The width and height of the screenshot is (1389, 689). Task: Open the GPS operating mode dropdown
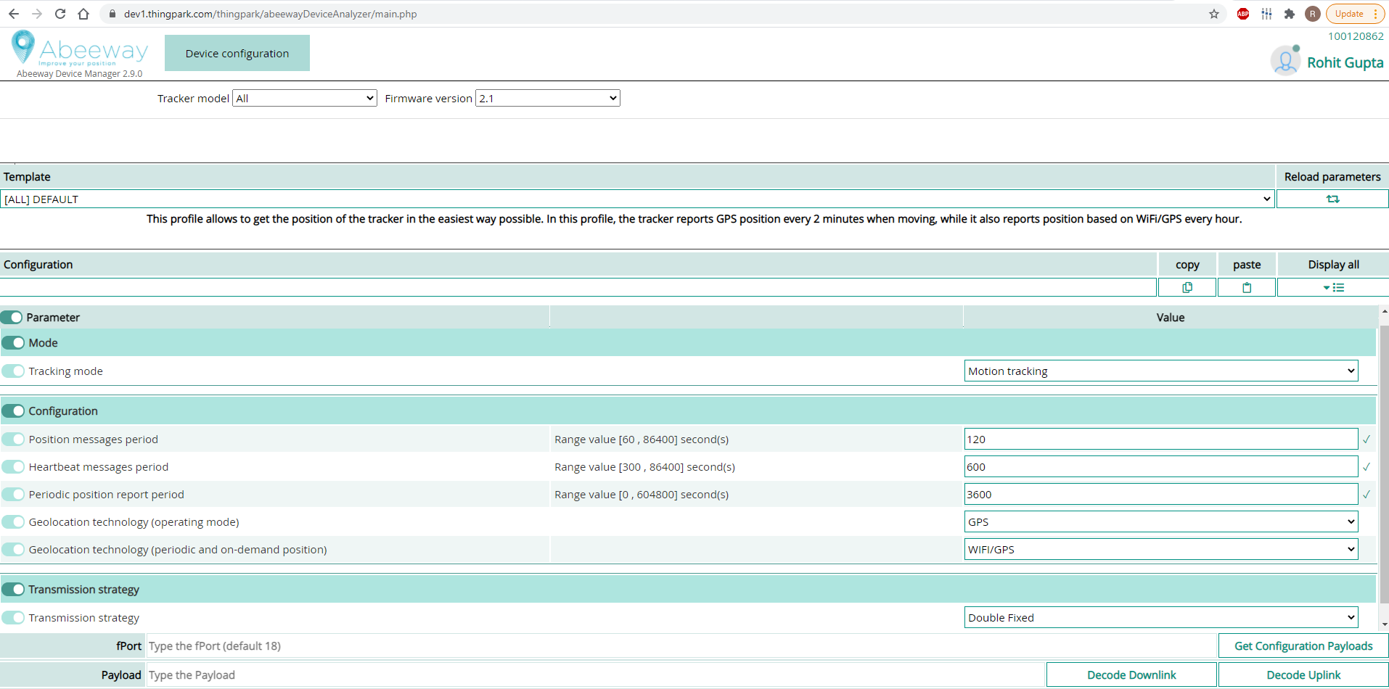click(x=1161, y=522)
